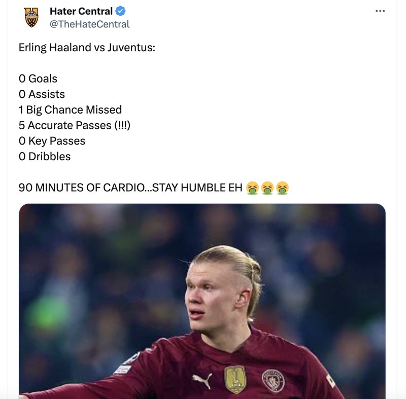Image resolution: width=406 pixels, height=399 pixels.
Task: Click the verified badge next to Hater Central
Action: pos(120,11)
